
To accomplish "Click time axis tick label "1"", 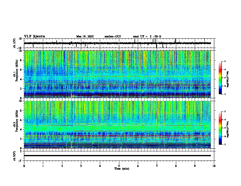I will pyautogui.click(x=43, y=166).
